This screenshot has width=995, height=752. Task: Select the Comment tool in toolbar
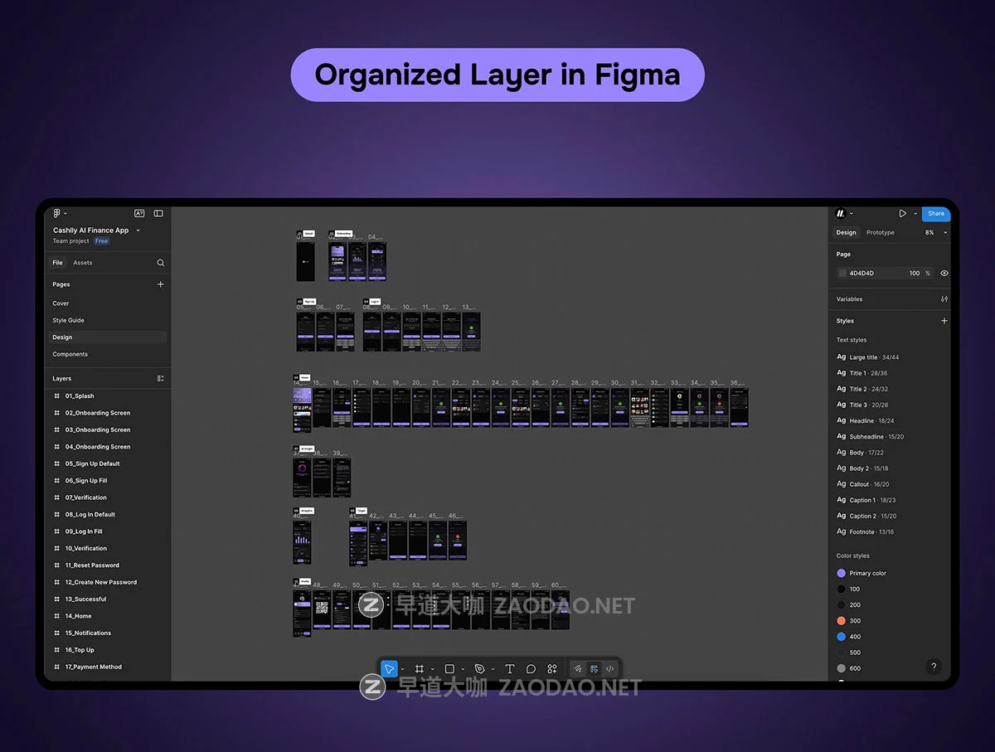tap(531, 669)
